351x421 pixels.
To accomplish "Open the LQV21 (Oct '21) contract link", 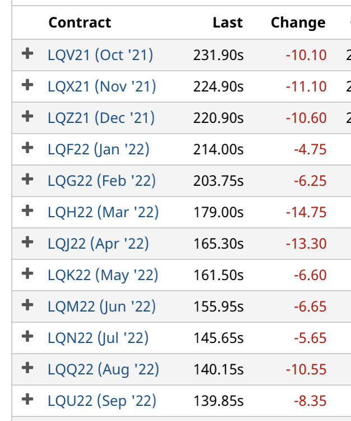I will click(x=100, y=55).
